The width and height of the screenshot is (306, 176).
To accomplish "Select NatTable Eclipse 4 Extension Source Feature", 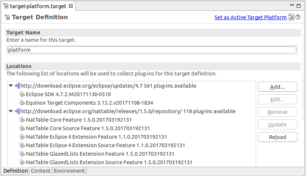I will tap(105, 145).
